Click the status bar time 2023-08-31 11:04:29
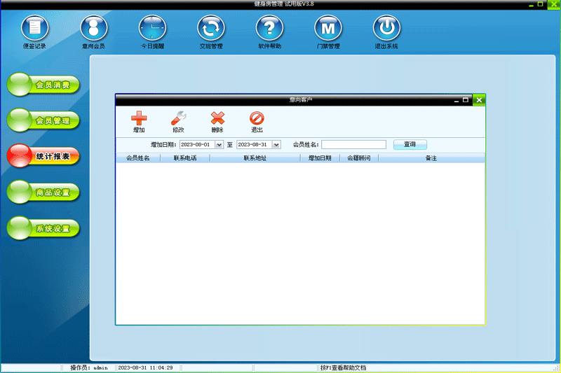The width and height of the screenshot is (561, 373). point(145,367)
